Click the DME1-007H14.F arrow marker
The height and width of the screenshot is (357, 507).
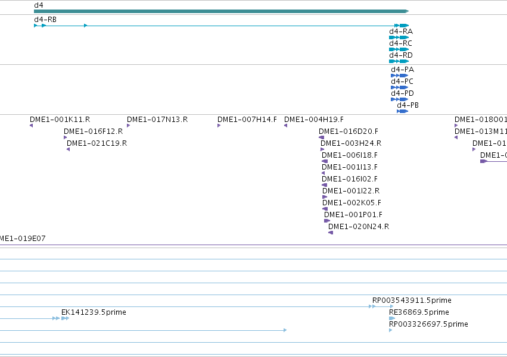(219, 126)
